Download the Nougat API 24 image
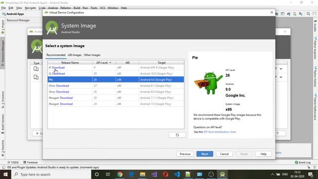This screenshot has height=179, width=318. [66, 104]
